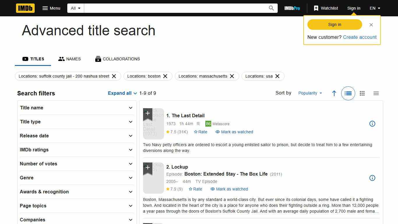Mark Lockup episode as watched
The width and height of the screenshot is (398, 224).
[x=229, y=189]
